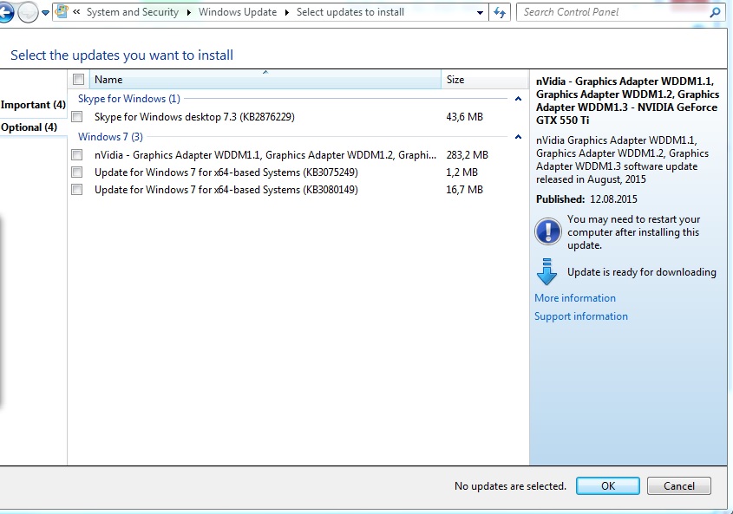733x514 pixels.
Task: Sort updates by Size column
Action: pos(485,80)
